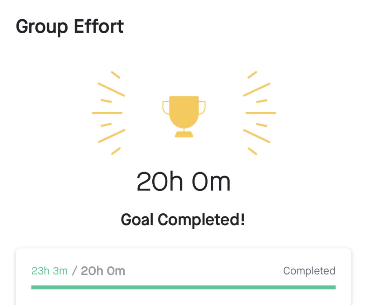The image size is (367, 305).
Task: Click the bottommost short ray on left burst
Action: point(116,151)
